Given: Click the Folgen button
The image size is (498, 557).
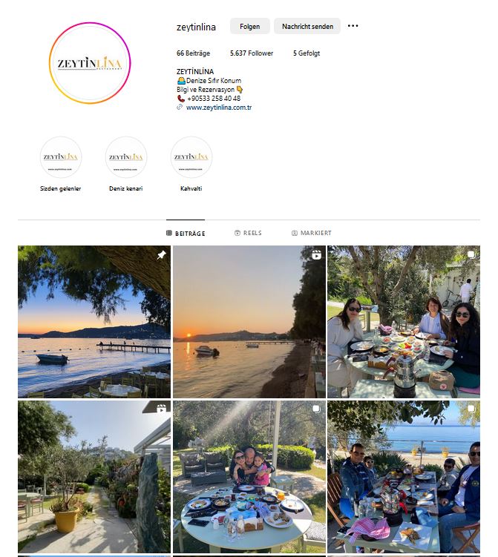Looking at the screenshot, I should click(x=250, y=26).
